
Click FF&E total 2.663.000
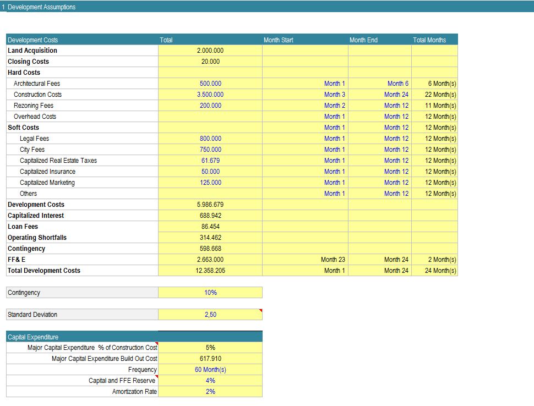coord(210,259)
